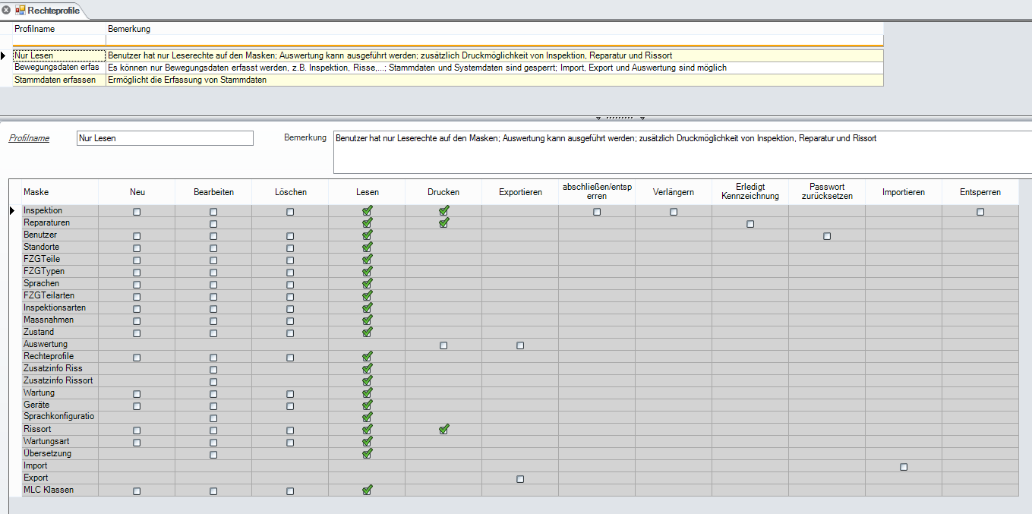Click green Lesen checkmark for Inspektion
This screenshot has height=514, width=1032.
(368, 211)
